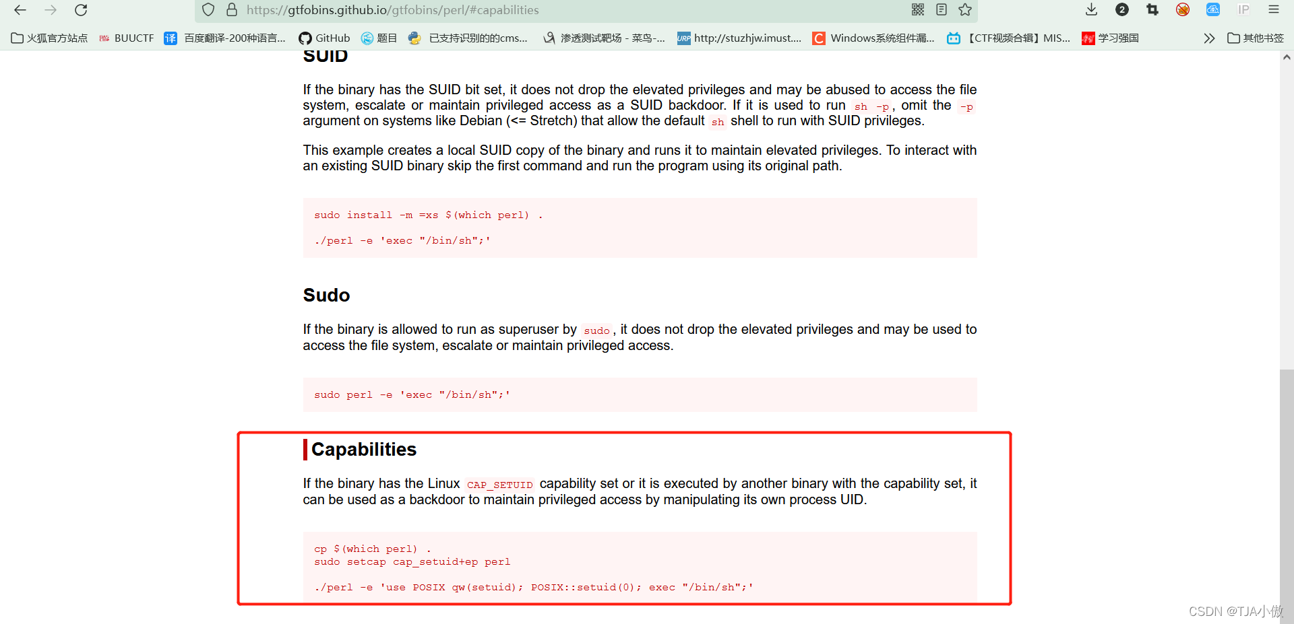This screenshot has height=624, width=1294.
Task: Click the Capabilities heading
Action: pyautogui.click(x=364, y=449)
